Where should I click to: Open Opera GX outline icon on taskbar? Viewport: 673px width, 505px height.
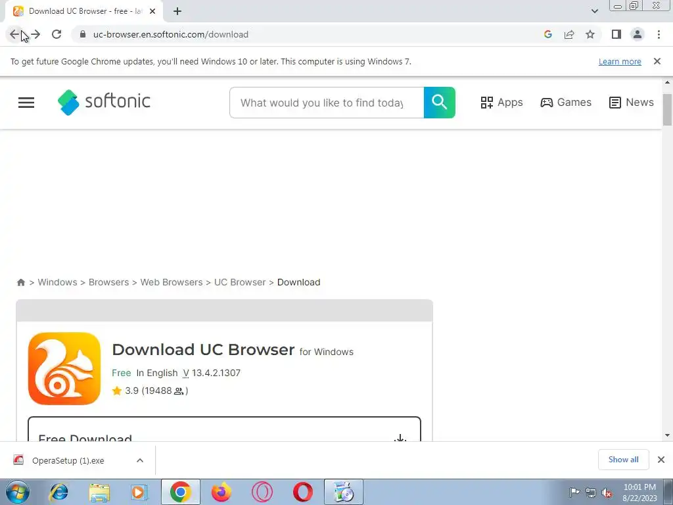[x=262, y=492]
